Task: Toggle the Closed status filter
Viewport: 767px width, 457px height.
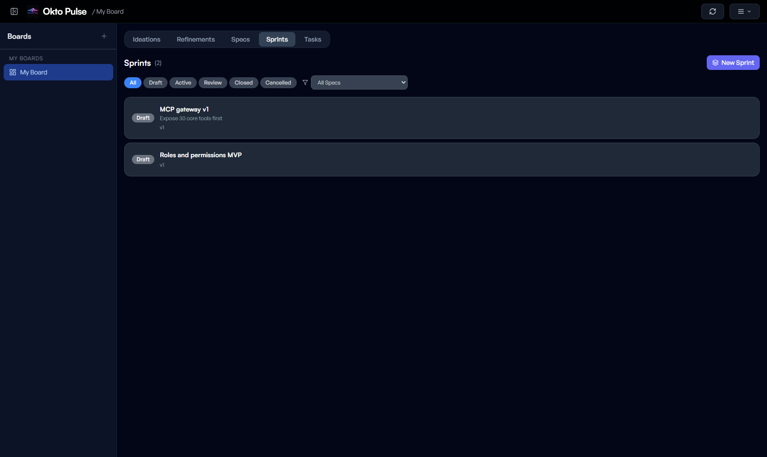Action: coord(243,83)
